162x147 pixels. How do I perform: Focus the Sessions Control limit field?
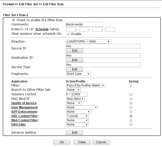coord(79,94)
